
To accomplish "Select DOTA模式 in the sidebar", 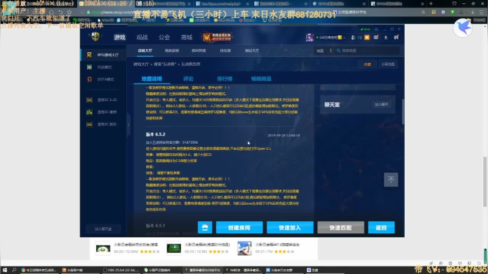I will click(x=103, y=79).
